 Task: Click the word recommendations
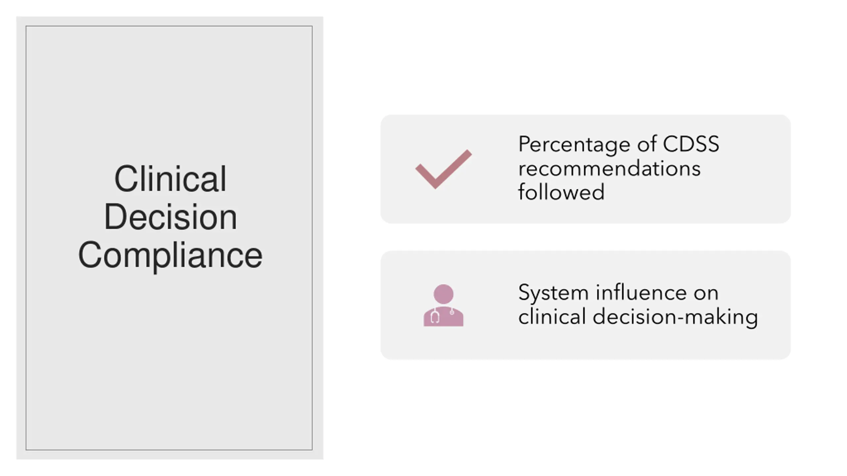(609, 168)
